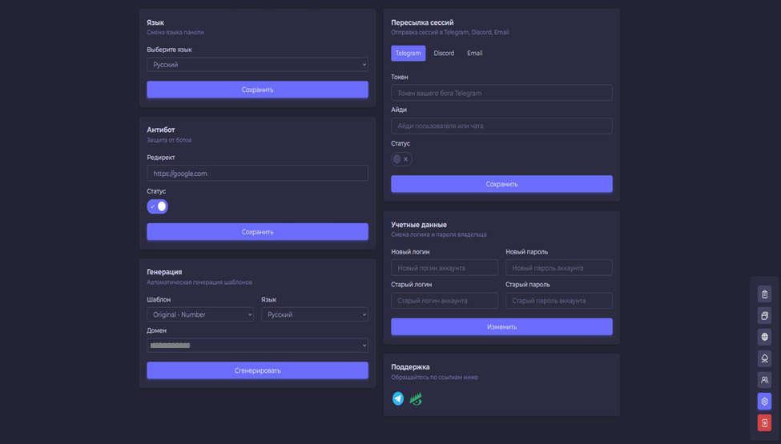781x444 pixels.
Task: Open the Шаблон dropdown showing Original - Number
Action: pos(200,314)
